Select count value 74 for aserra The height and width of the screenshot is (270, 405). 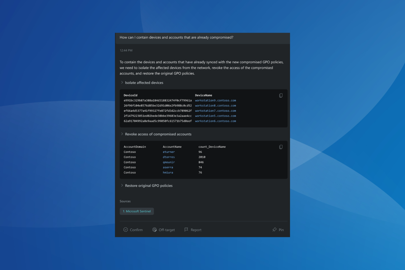pyautogui.click(x=200, y=167)
